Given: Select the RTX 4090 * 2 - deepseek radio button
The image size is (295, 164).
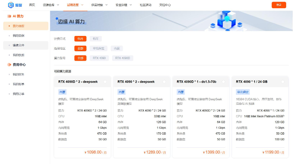Looking at the screenshot, I should (x=164, y=82).
